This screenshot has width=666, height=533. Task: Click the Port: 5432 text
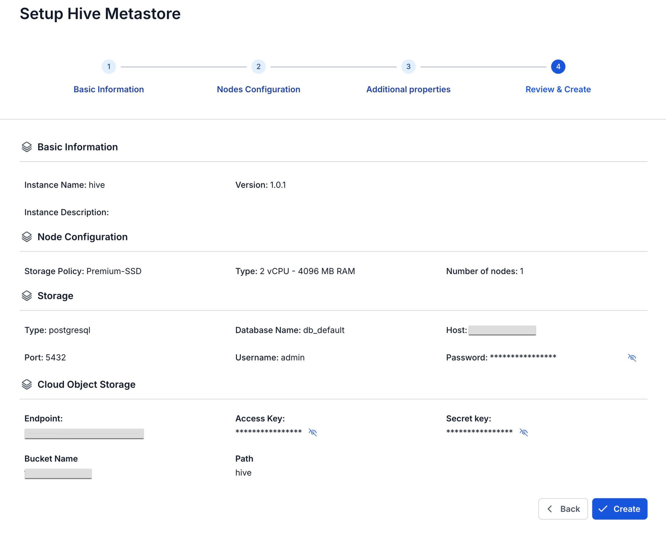coord(45,358)
